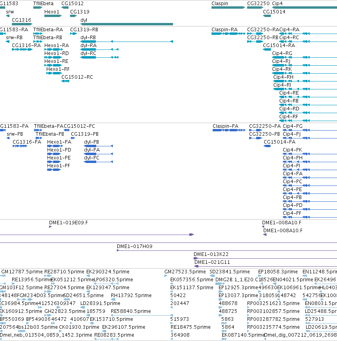The width and height of the screenshot is (337, 341).
Task: Click the CG1316 gene label
Action: coord(21,20)
